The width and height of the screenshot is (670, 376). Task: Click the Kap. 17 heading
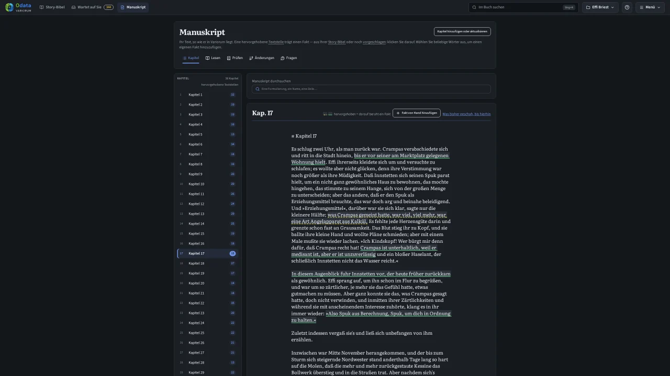pos(262,113)
